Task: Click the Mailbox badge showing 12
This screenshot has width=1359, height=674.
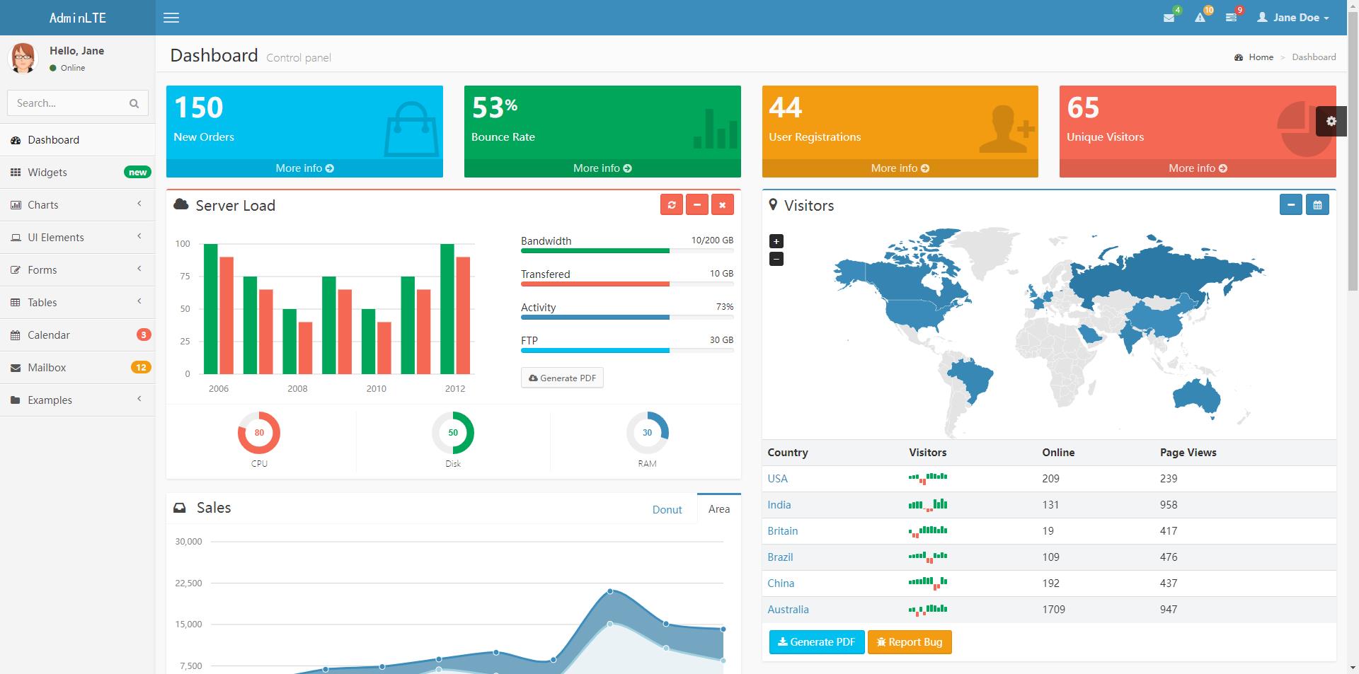Action: pos(141,368)
